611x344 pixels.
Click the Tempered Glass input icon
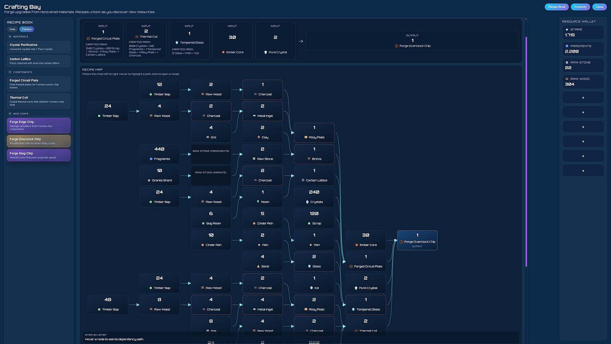tap(177, 43)
